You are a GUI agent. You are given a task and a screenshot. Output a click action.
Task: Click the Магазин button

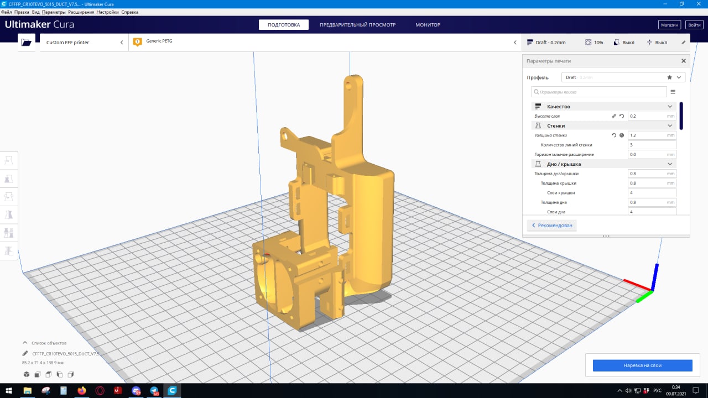(669, 25)
